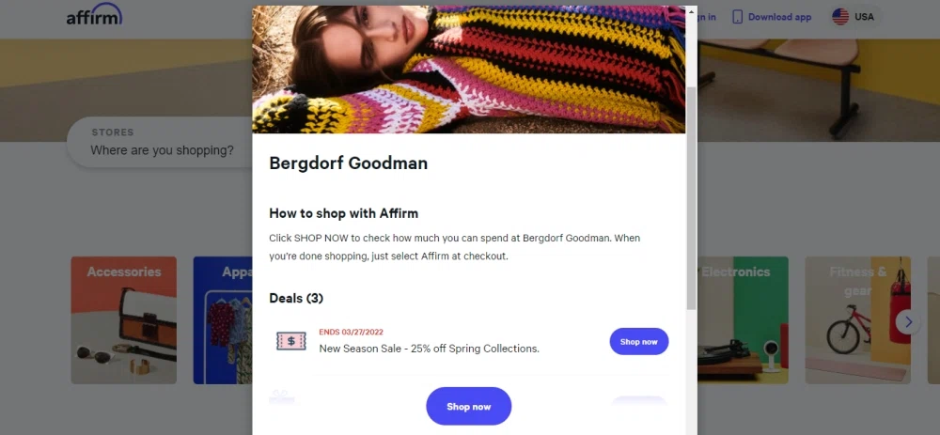Click the phone icon beside Download app

737,17
